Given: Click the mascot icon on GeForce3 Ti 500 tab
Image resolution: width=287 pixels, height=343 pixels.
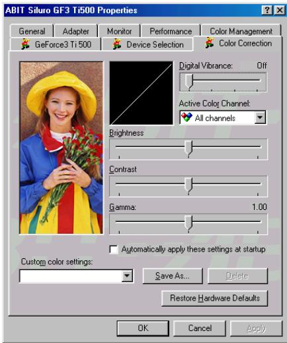Looking at the screenshot, I should [x=26, y=44].
